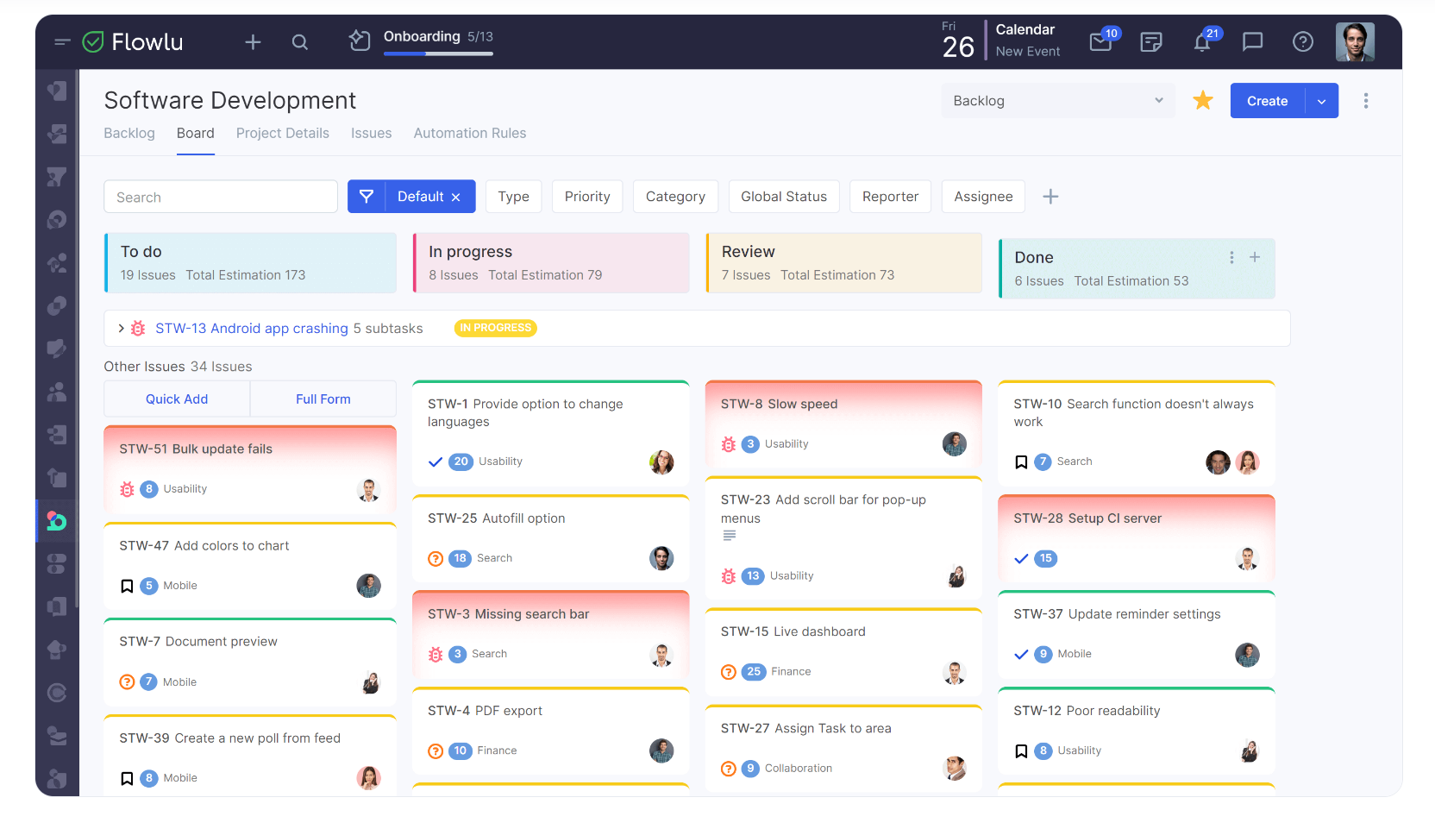Open the Type filter dropdown
Viewport: 1435px width, 829px height.
(514, 197)
